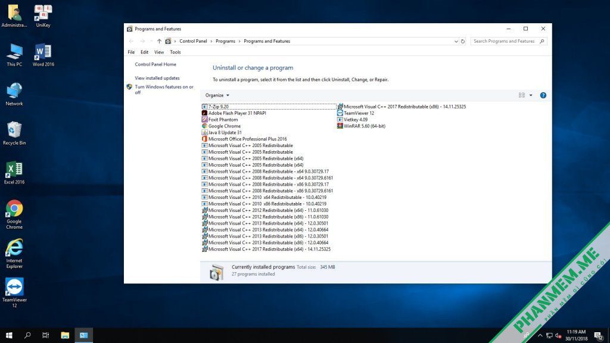The height and width of the screenshot is (343, 610).
Task: Select TeamViewer 12 in the program list
Action: click(356, 113)
